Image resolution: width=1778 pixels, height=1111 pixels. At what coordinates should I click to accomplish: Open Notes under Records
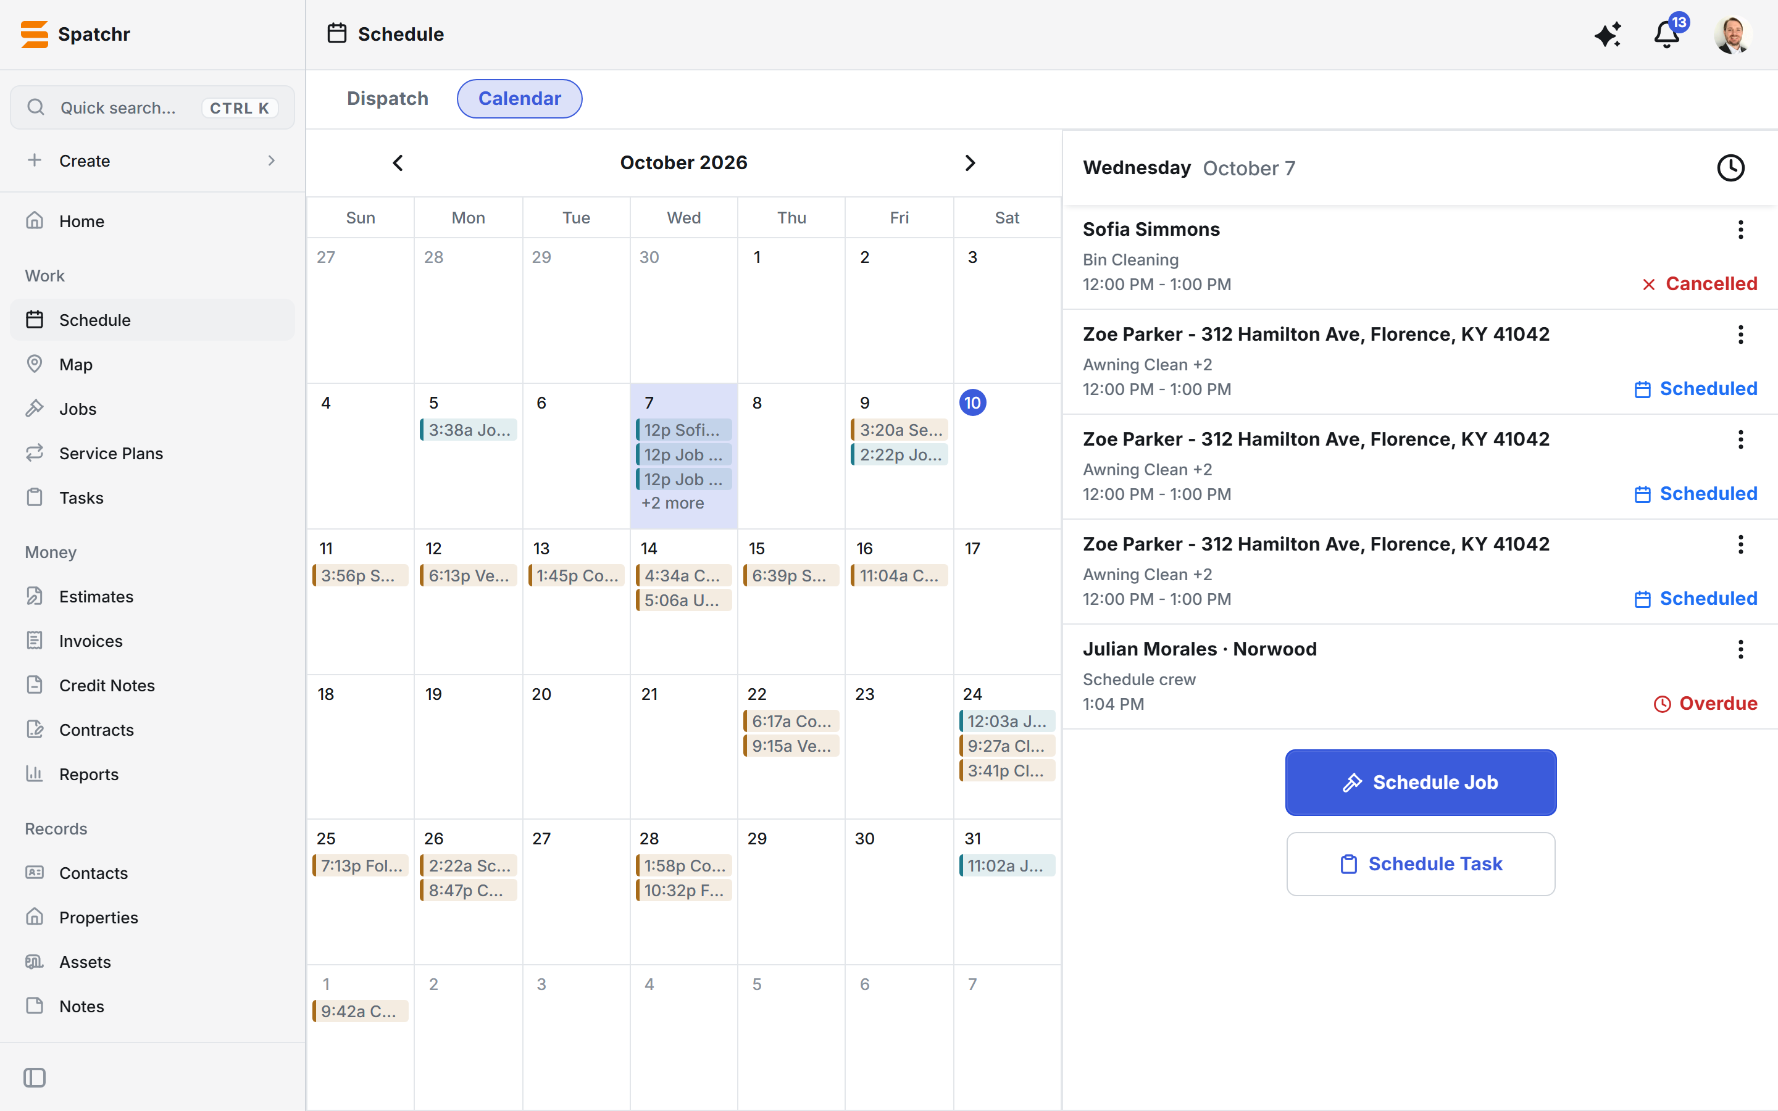pos(152,1007)
